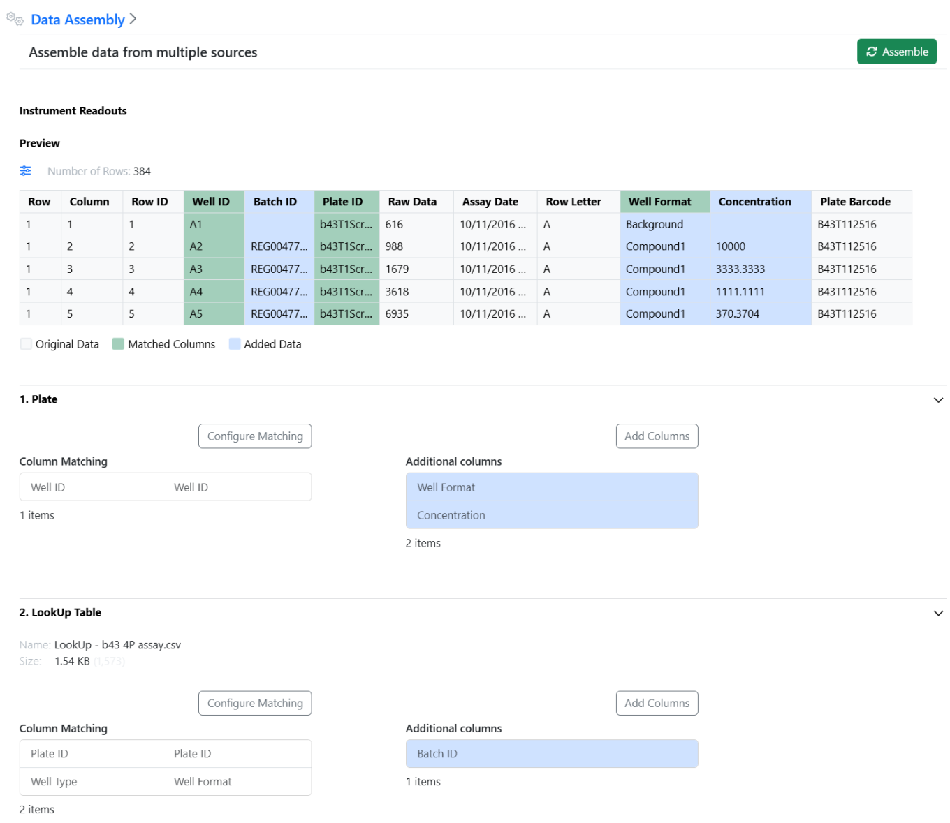Click the Plate ID column header

pos(346,202)
